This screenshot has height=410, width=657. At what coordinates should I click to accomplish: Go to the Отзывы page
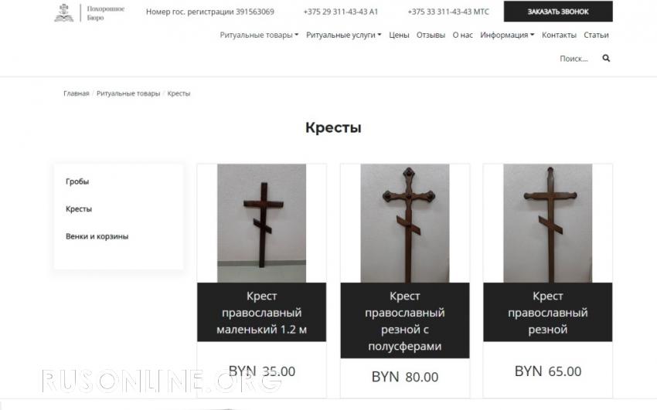[431, 36]
